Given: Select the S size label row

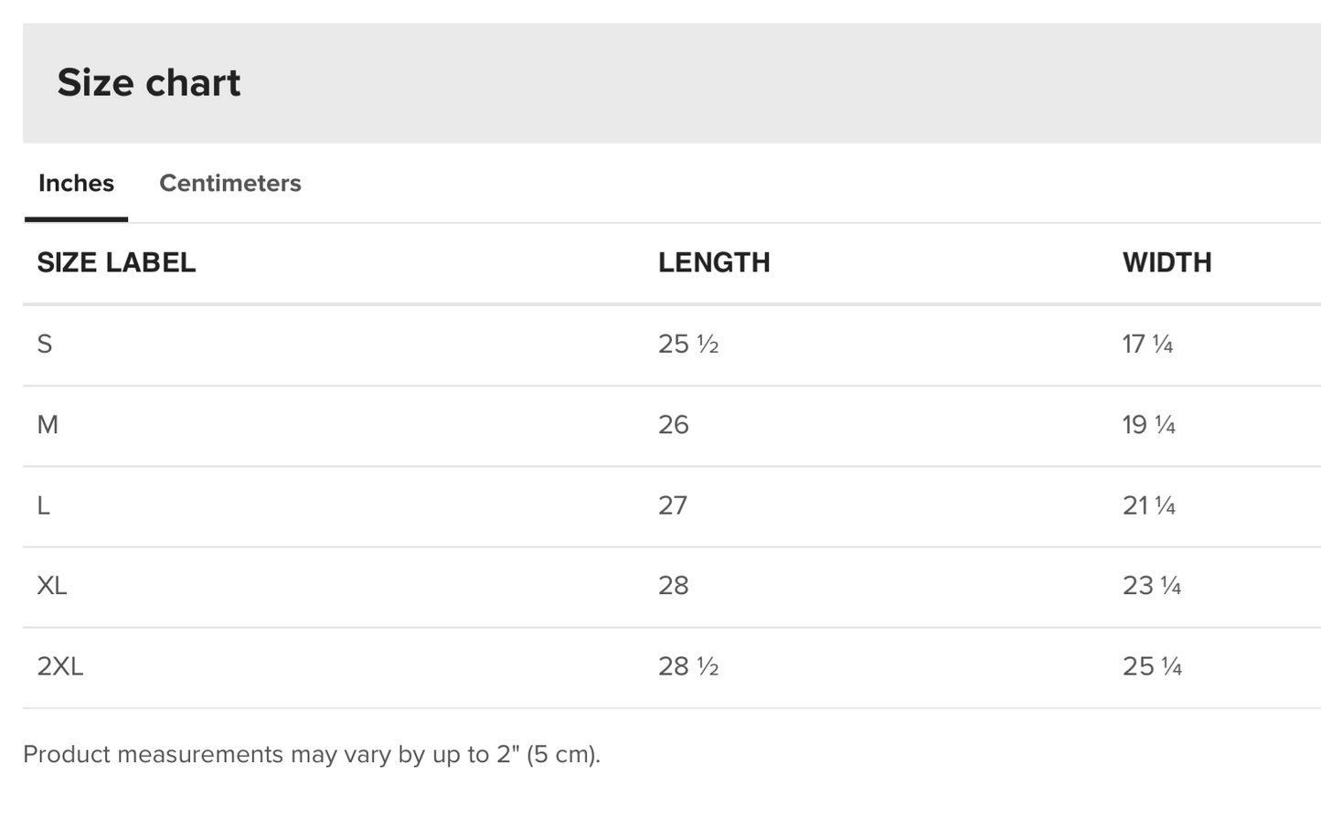Looking at the screenshot, I should [45, 344].
